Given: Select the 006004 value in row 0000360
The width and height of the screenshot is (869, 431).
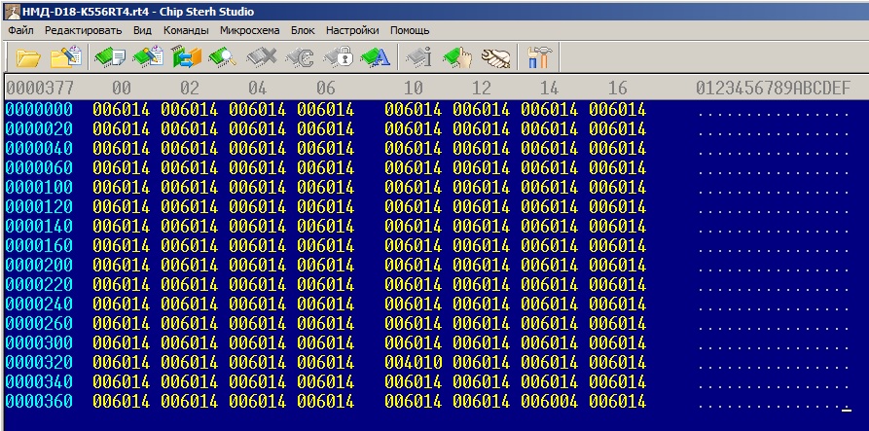Looking at the screenshot, I should (x=549, y=401).
